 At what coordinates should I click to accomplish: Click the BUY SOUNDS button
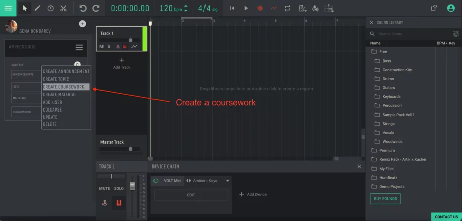coord(385,199)
